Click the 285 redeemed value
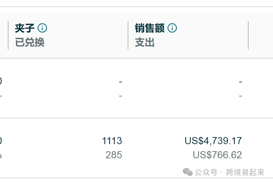Screen dimensions: 273x183 (114, 155)
